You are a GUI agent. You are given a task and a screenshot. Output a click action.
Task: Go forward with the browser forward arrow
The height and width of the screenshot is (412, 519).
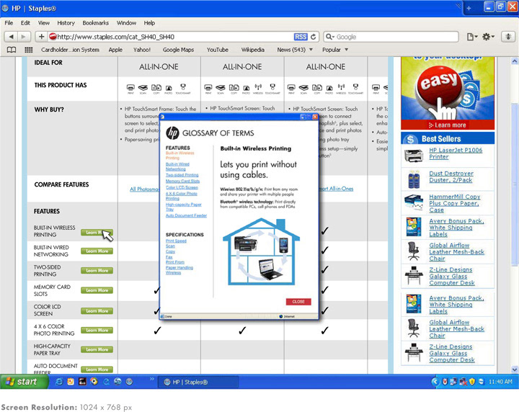point(24,37)
